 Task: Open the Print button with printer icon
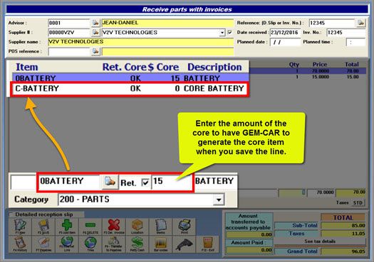click(x=184, y=226)
